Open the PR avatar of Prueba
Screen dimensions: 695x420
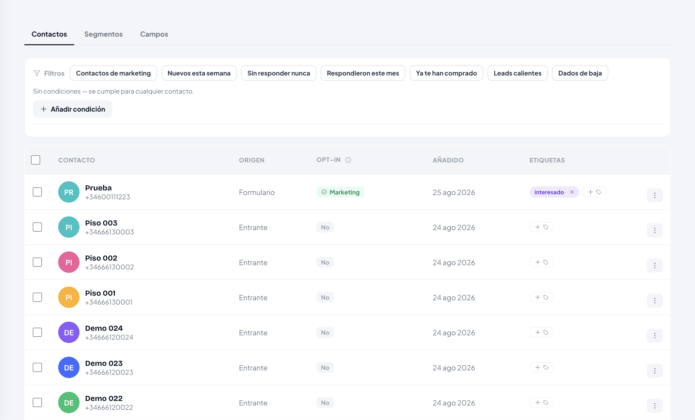[x=69, y=192]
